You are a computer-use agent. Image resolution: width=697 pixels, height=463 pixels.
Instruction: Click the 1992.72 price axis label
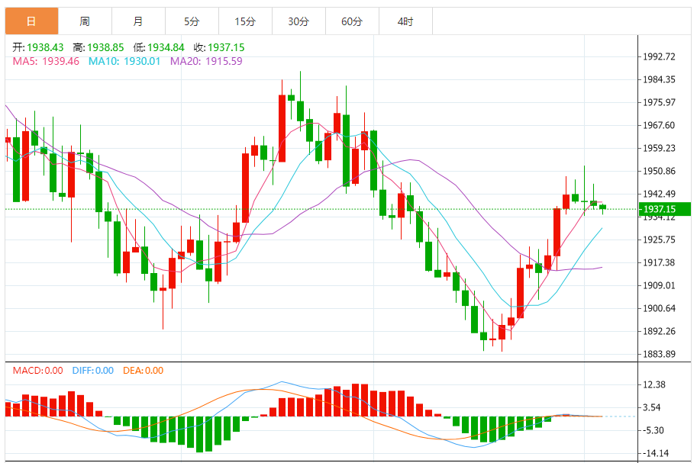click(x=660, y=57)
